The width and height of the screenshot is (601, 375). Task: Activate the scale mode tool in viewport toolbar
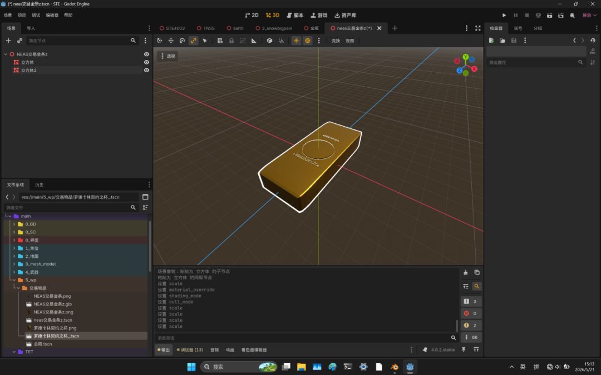194,41
